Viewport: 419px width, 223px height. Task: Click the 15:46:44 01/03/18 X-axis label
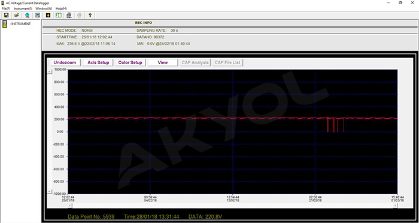click(x=398, y=198)
